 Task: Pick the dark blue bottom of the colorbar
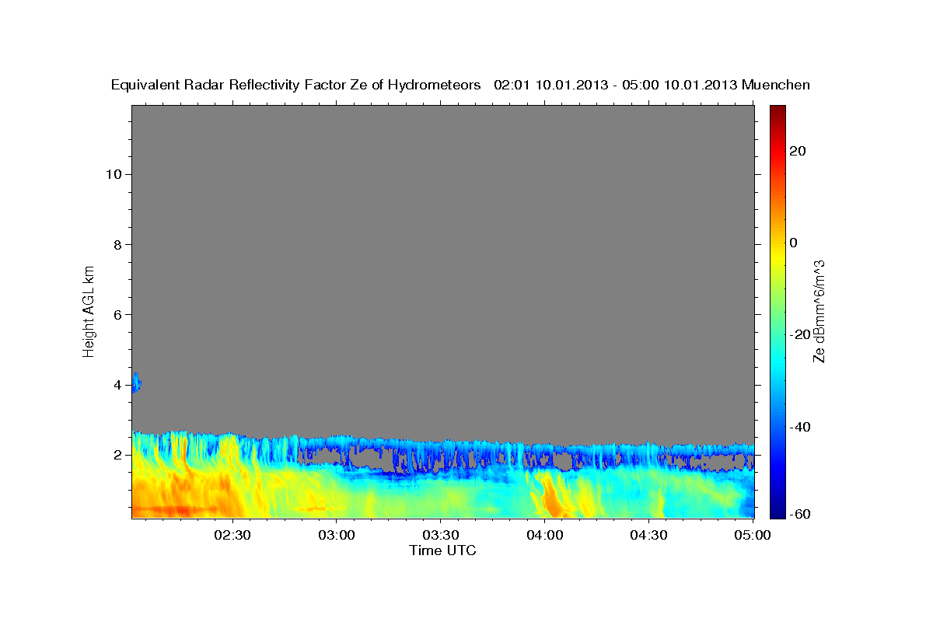pos(777,511)
